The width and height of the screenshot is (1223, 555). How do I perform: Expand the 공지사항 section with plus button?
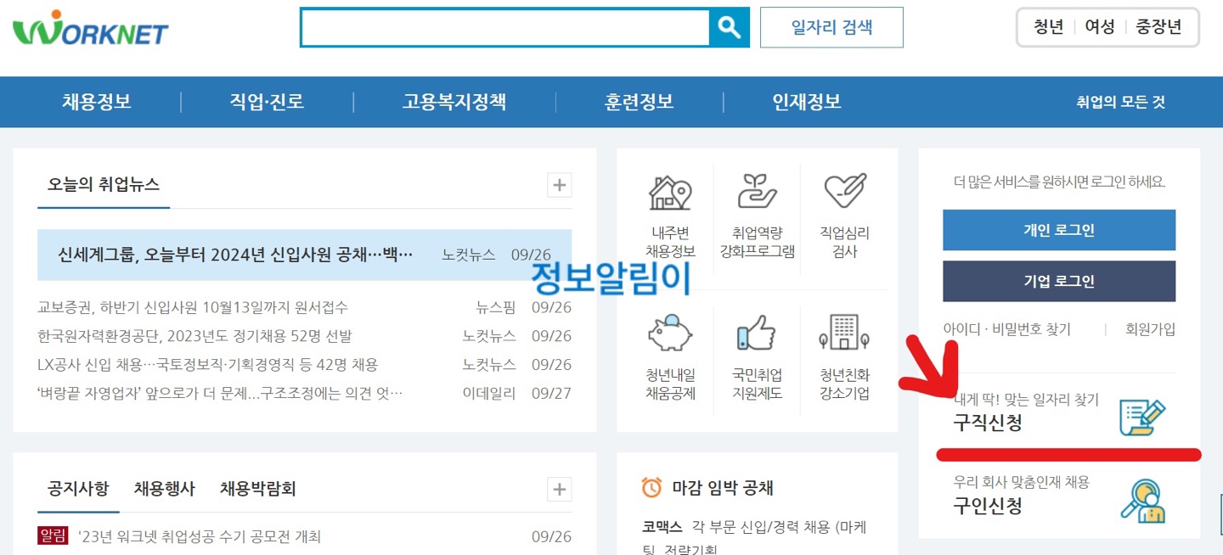coord(559,489)
